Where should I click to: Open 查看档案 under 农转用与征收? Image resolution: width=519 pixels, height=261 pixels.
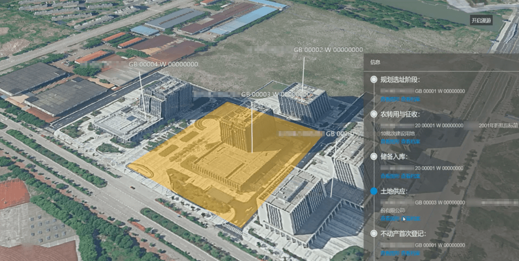point(410,141)
